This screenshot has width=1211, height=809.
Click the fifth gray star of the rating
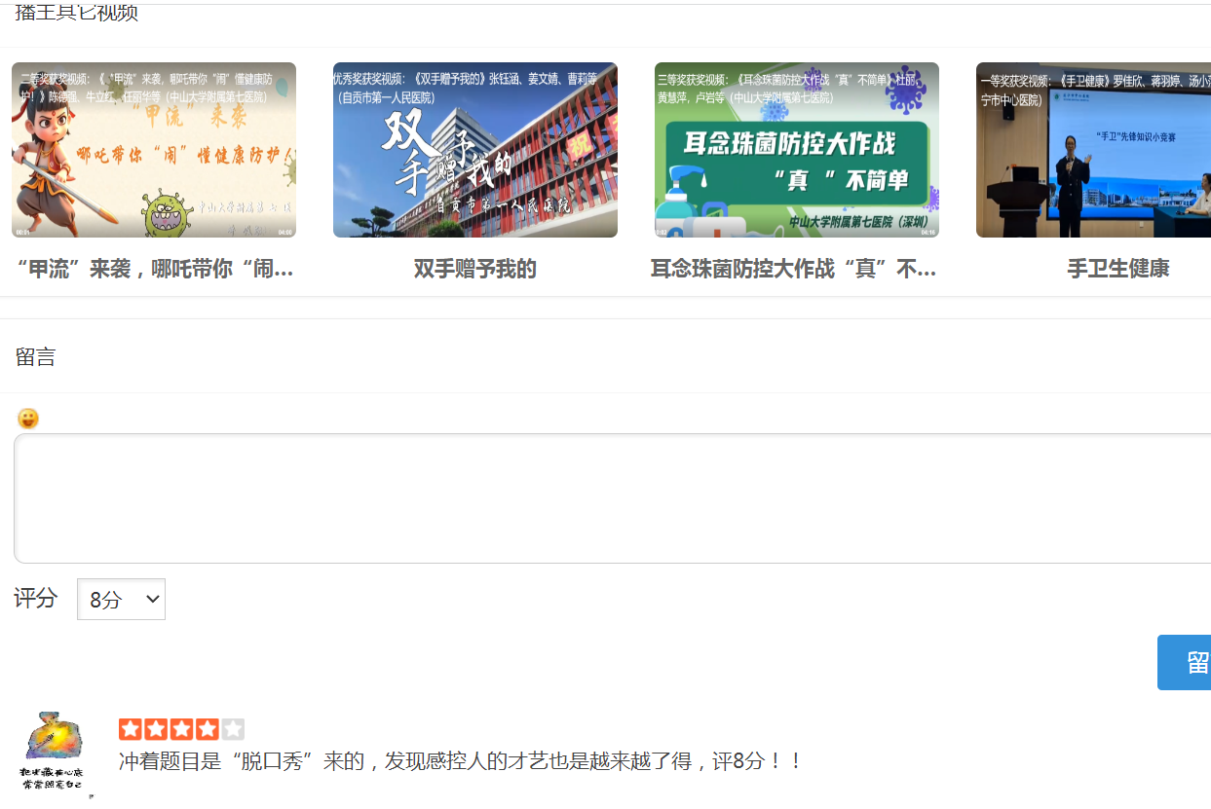(x=234, y=726)
